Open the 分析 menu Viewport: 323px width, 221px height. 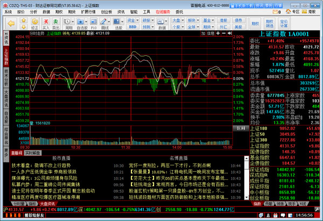[x=33, y=12]
